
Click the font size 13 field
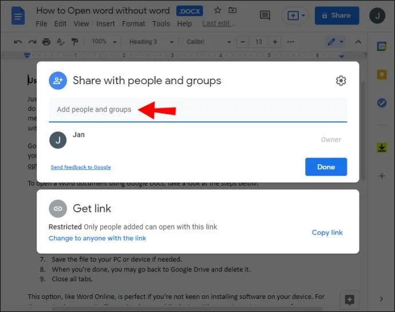259,42
